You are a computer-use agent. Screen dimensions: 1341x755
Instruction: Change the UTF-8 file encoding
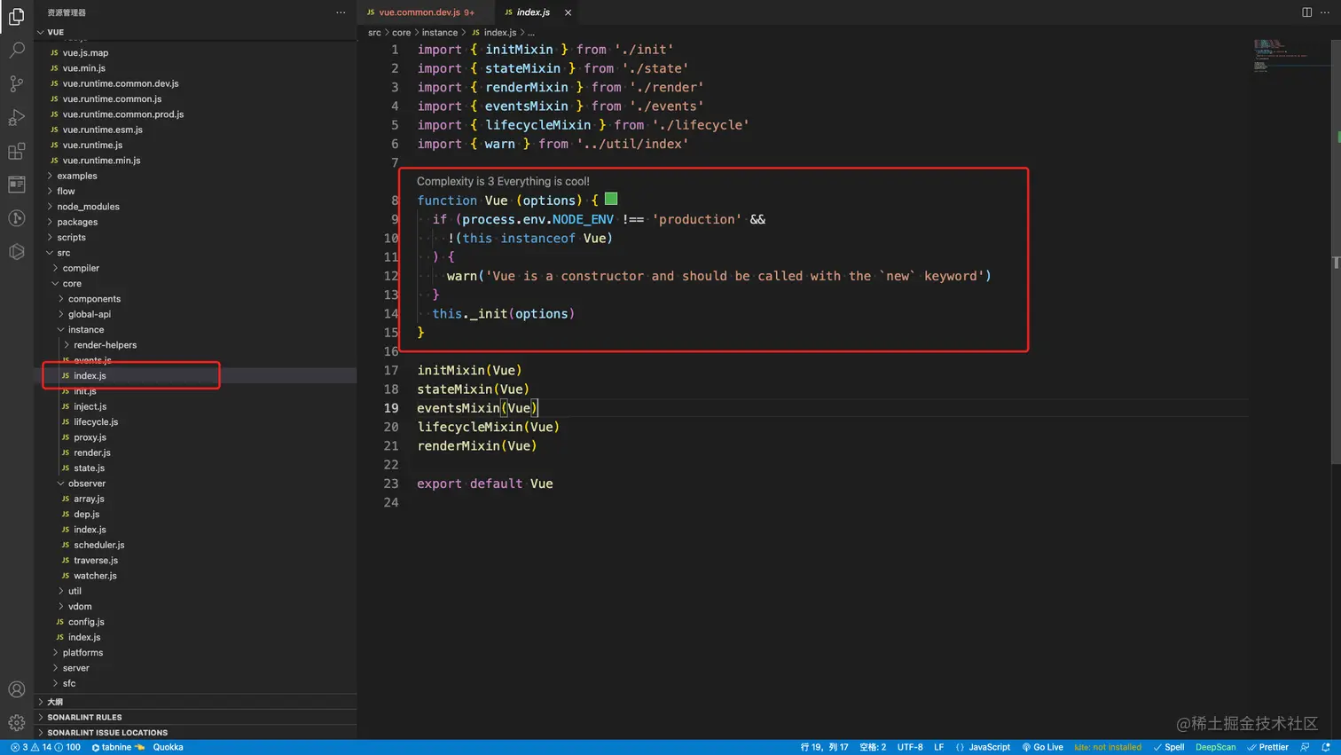pos(910,747)
